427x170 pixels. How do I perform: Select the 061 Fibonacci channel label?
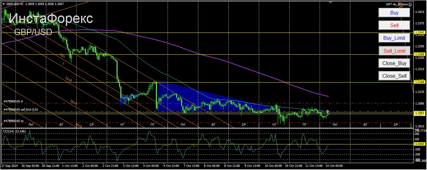click(62, 56)
